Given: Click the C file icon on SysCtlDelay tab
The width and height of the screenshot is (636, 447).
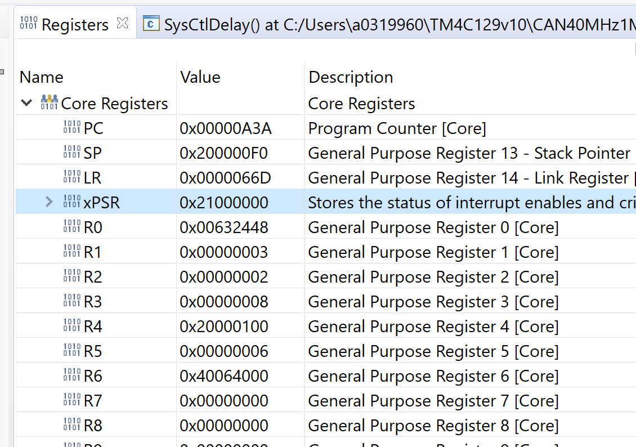Looking at the screenshot, I should tap(151, 24).
